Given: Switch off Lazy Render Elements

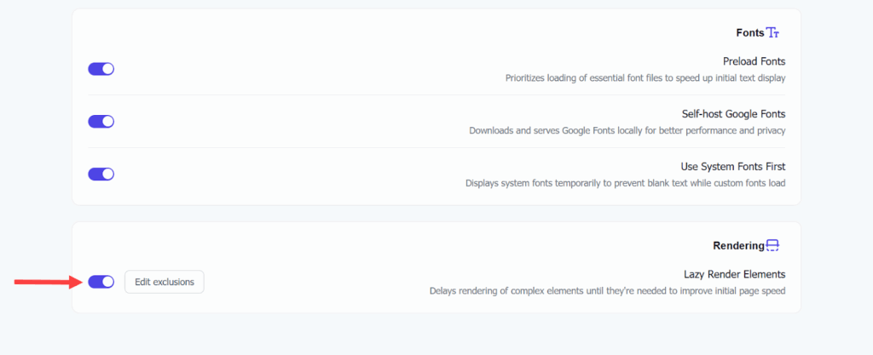Looking at the screenshot, I should (x=101, y=282).
